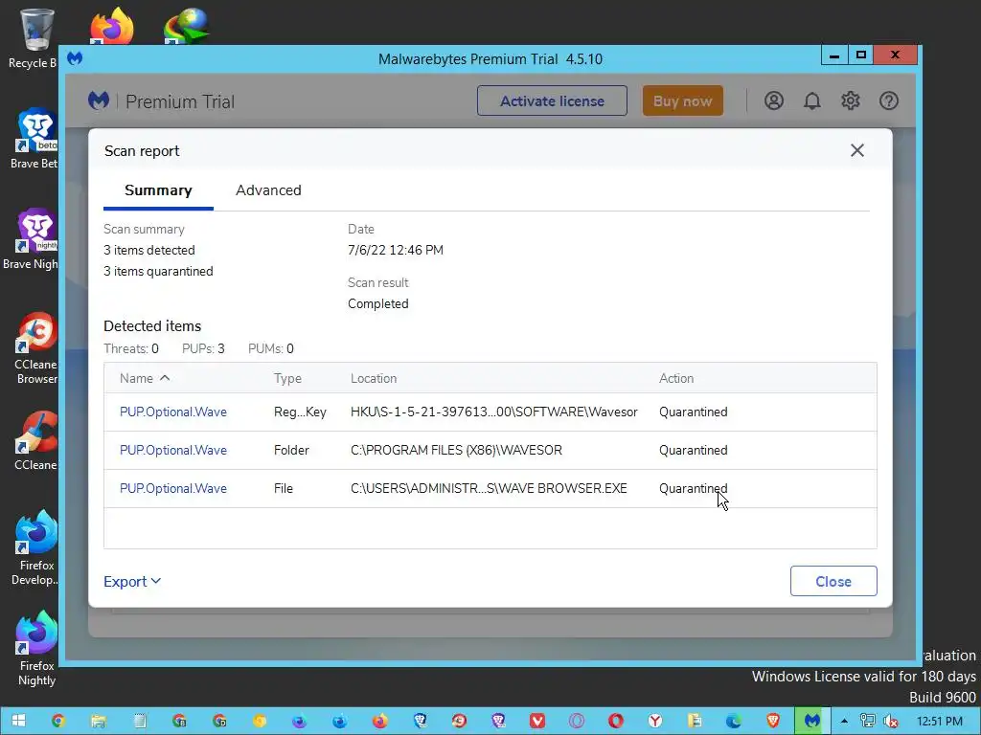Sort detected items by Name column
981x735 pixels.
coord(145,378)
